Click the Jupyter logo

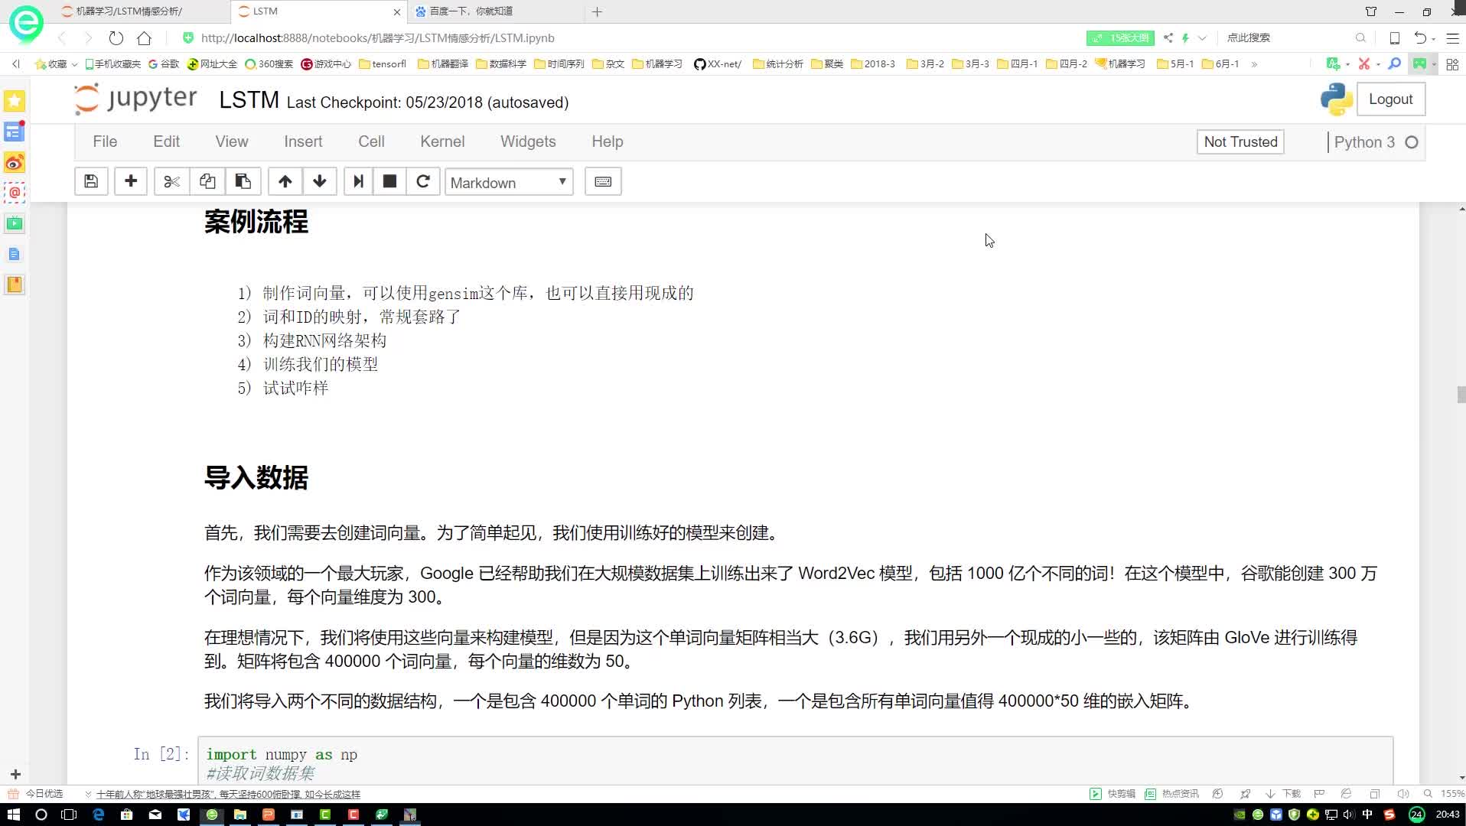(x=135, y=99)
